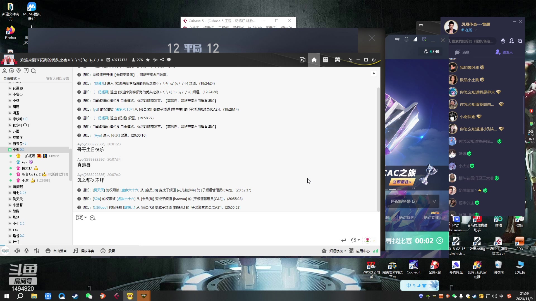Click the power/exit channel icon
Viewport: 536px width, 301px height.
[x=374, y=60]
